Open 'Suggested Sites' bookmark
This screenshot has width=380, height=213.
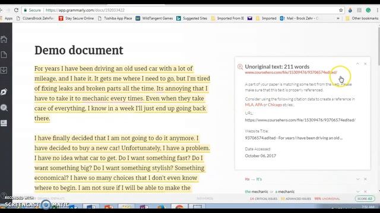point(192,18)
